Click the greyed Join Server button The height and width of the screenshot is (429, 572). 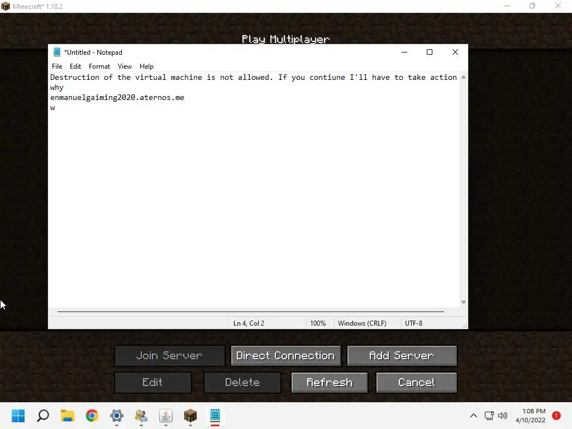[x=169, y=356]
